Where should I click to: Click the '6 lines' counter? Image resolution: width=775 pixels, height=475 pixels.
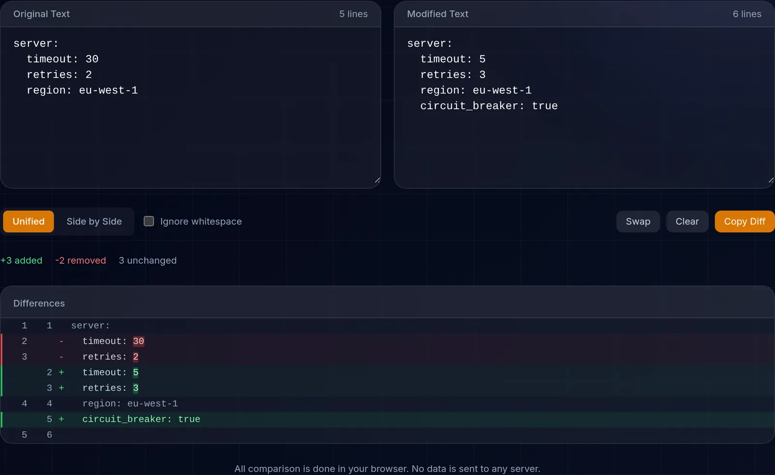(x=747, y=14)
